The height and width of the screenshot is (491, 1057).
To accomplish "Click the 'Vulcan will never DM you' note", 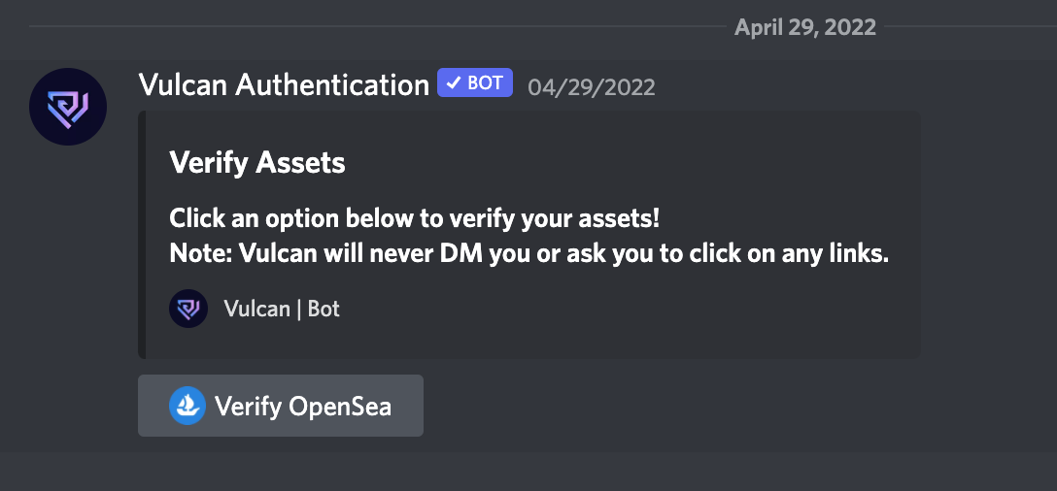I will coord(529,254).
